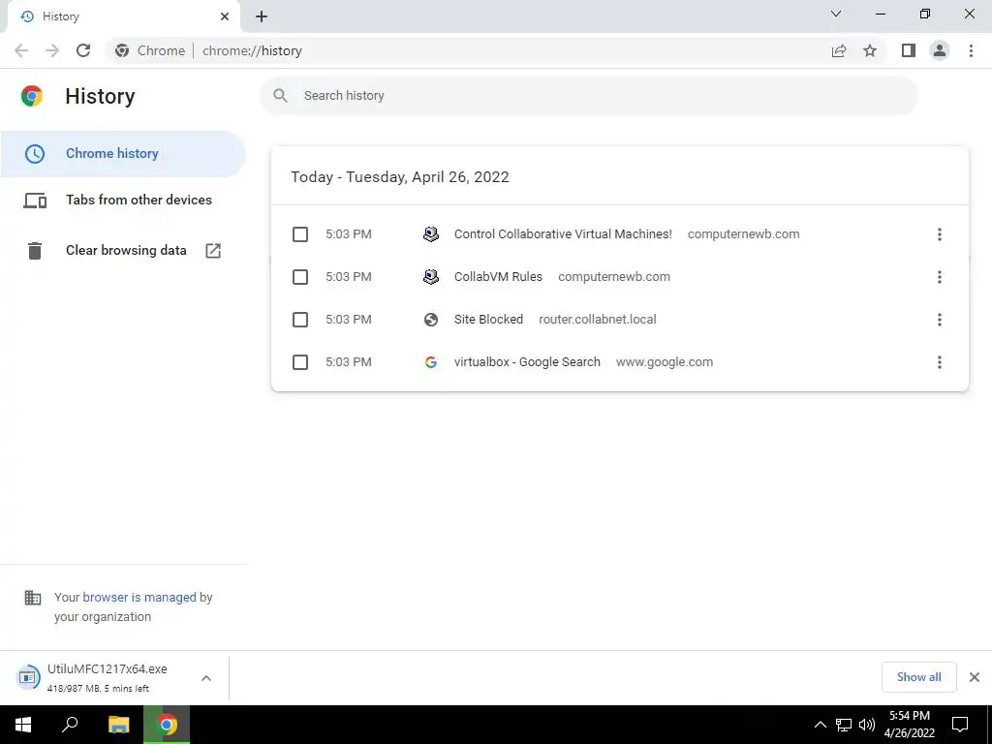Click the devices icon in sidebar
This screenshot has width=992, height=744.
point(35,201)
